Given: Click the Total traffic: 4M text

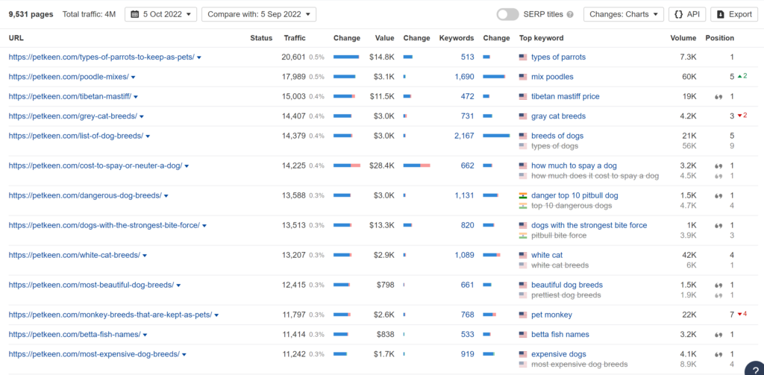Looking at the screenshot, I should pos(90,14).
